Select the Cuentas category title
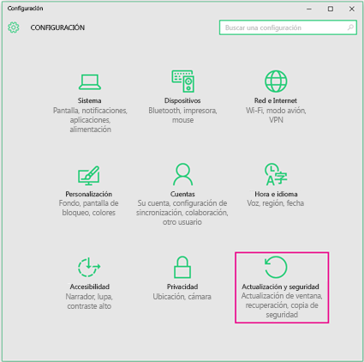The image size is (364, 362). [182, 194]
